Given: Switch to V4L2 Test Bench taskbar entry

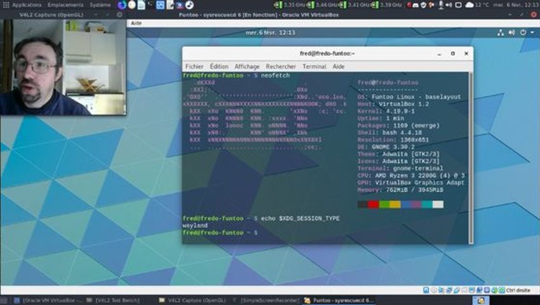Looking at the screenshot, I should pos(113,300).
